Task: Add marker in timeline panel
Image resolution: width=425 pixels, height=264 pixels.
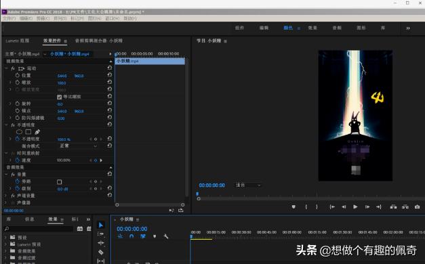Action: pyautogui.click(x=155, y=236)
